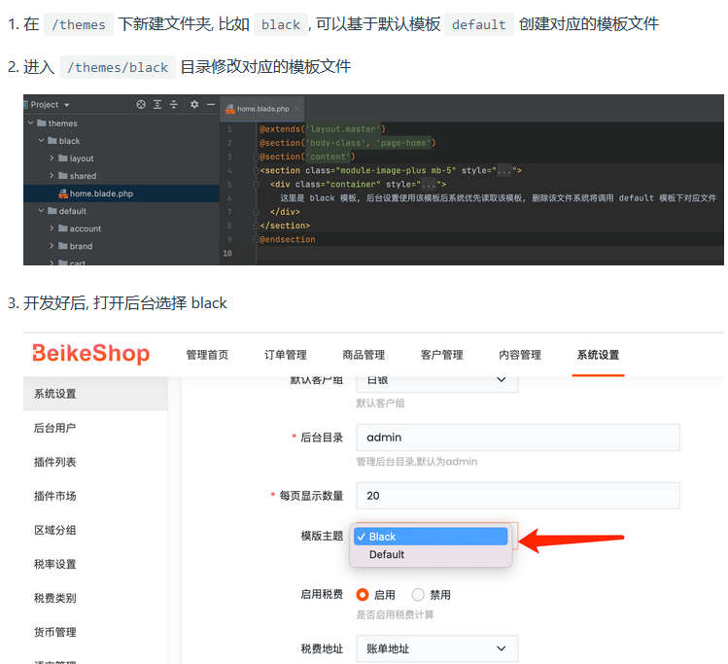This screenshot has width=728, height=664.
Task: Expand the shared folder
Action: 52,176
